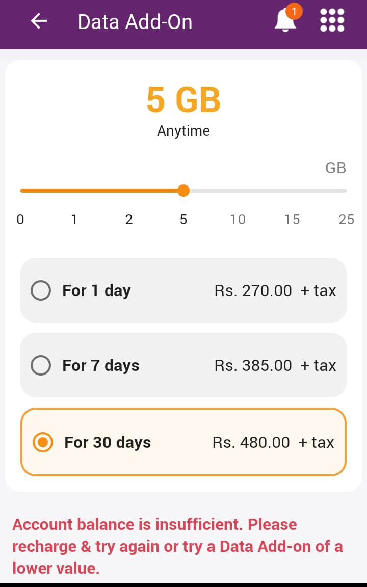Pick the 2 GB slider label
The image size is (367, 587).
pos(129,219)
